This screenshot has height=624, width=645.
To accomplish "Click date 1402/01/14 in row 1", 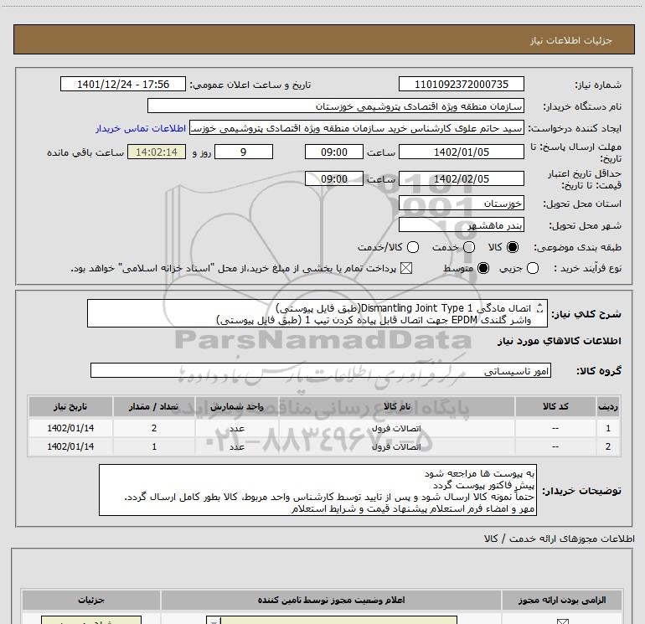I will [70, 428].
